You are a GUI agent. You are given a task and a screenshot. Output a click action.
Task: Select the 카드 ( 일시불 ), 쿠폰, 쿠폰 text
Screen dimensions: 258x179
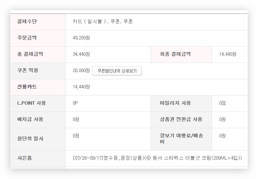click(102, 22)
